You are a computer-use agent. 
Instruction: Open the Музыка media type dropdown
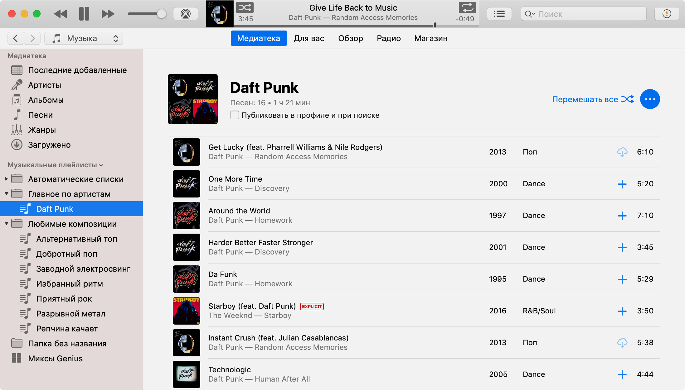pyautogui.click(x=84, y=38)
